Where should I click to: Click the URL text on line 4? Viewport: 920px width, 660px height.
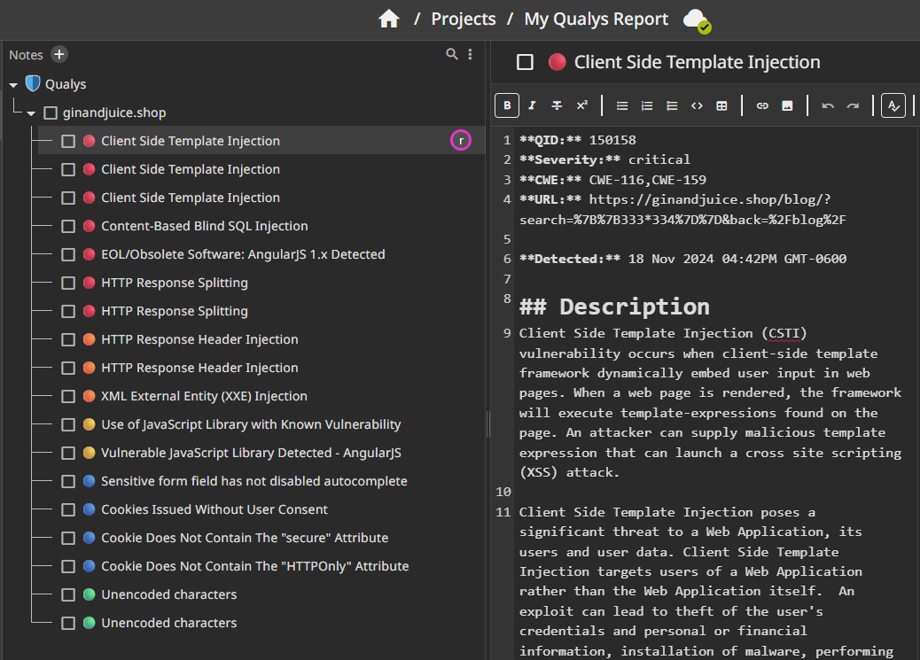(x=682, y=209)
